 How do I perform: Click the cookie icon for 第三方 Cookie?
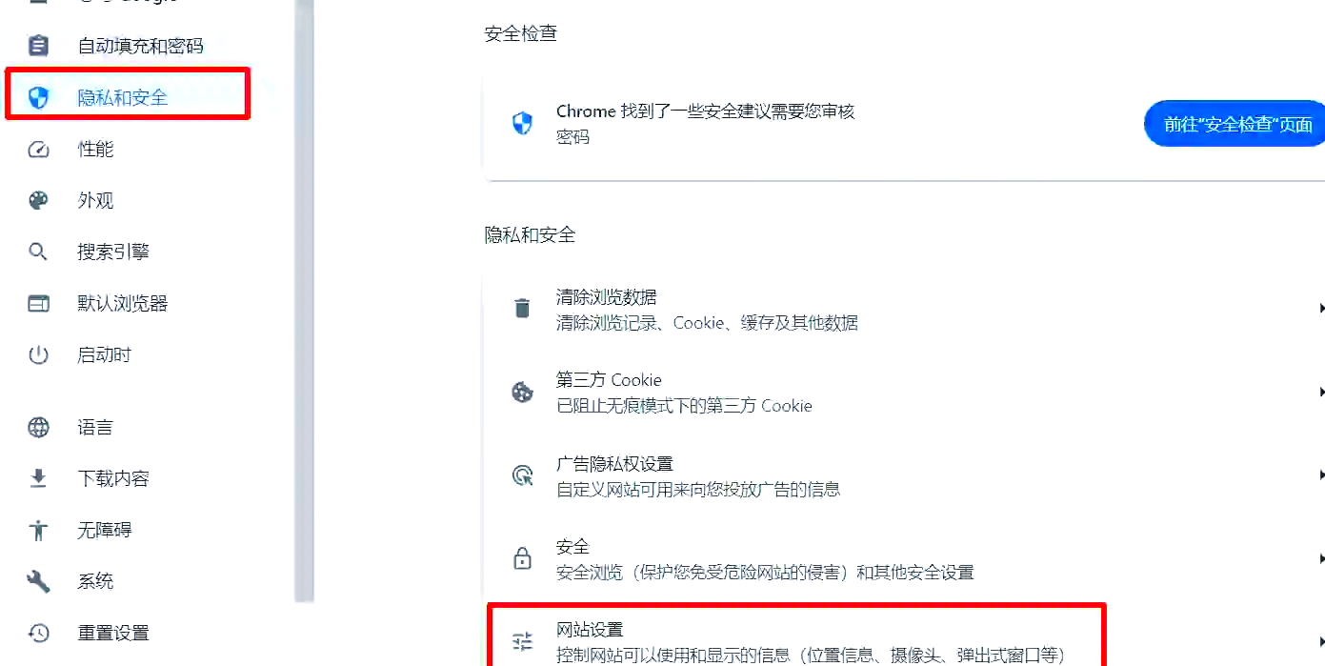[522, 392]
